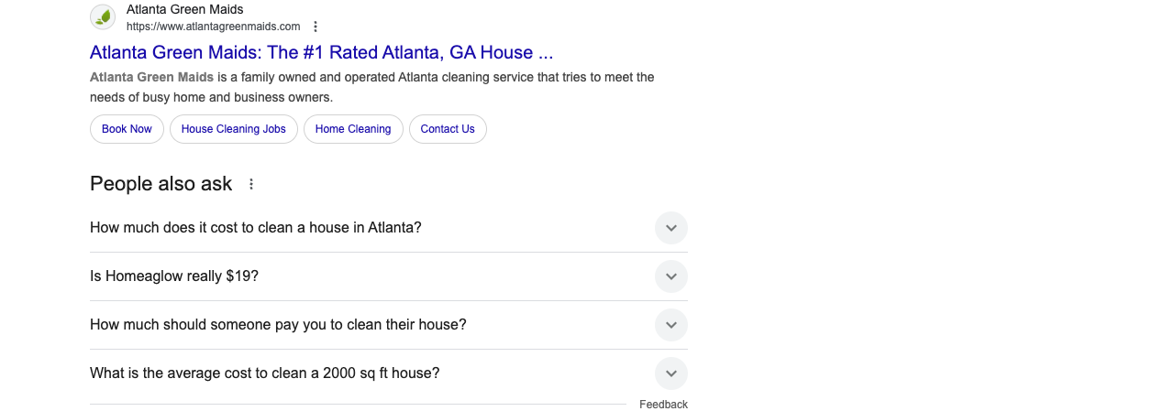Click the average cost 2000 sq ft question
The height and width of the screenshot is (411, 1174).
[x=265, y=373]
